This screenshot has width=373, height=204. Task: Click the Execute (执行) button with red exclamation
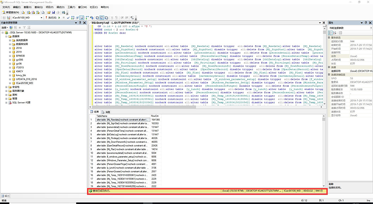[51, 18]
